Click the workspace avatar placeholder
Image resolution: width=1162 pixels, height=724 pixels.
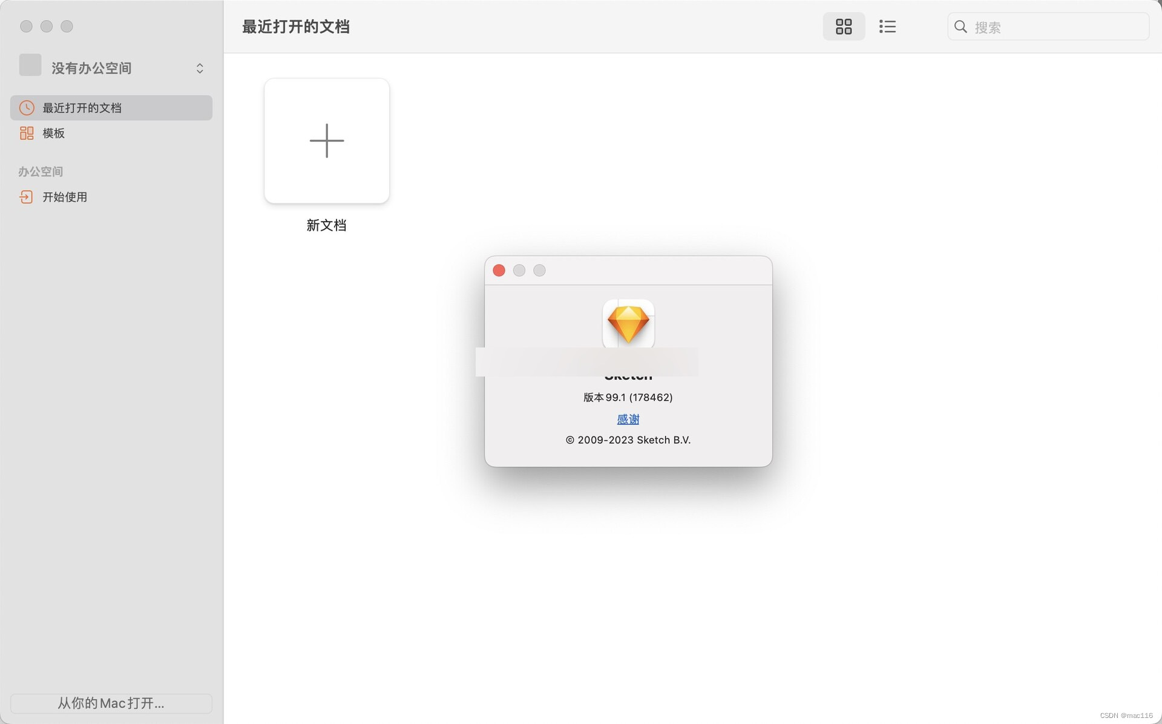(x=30, y=65)
